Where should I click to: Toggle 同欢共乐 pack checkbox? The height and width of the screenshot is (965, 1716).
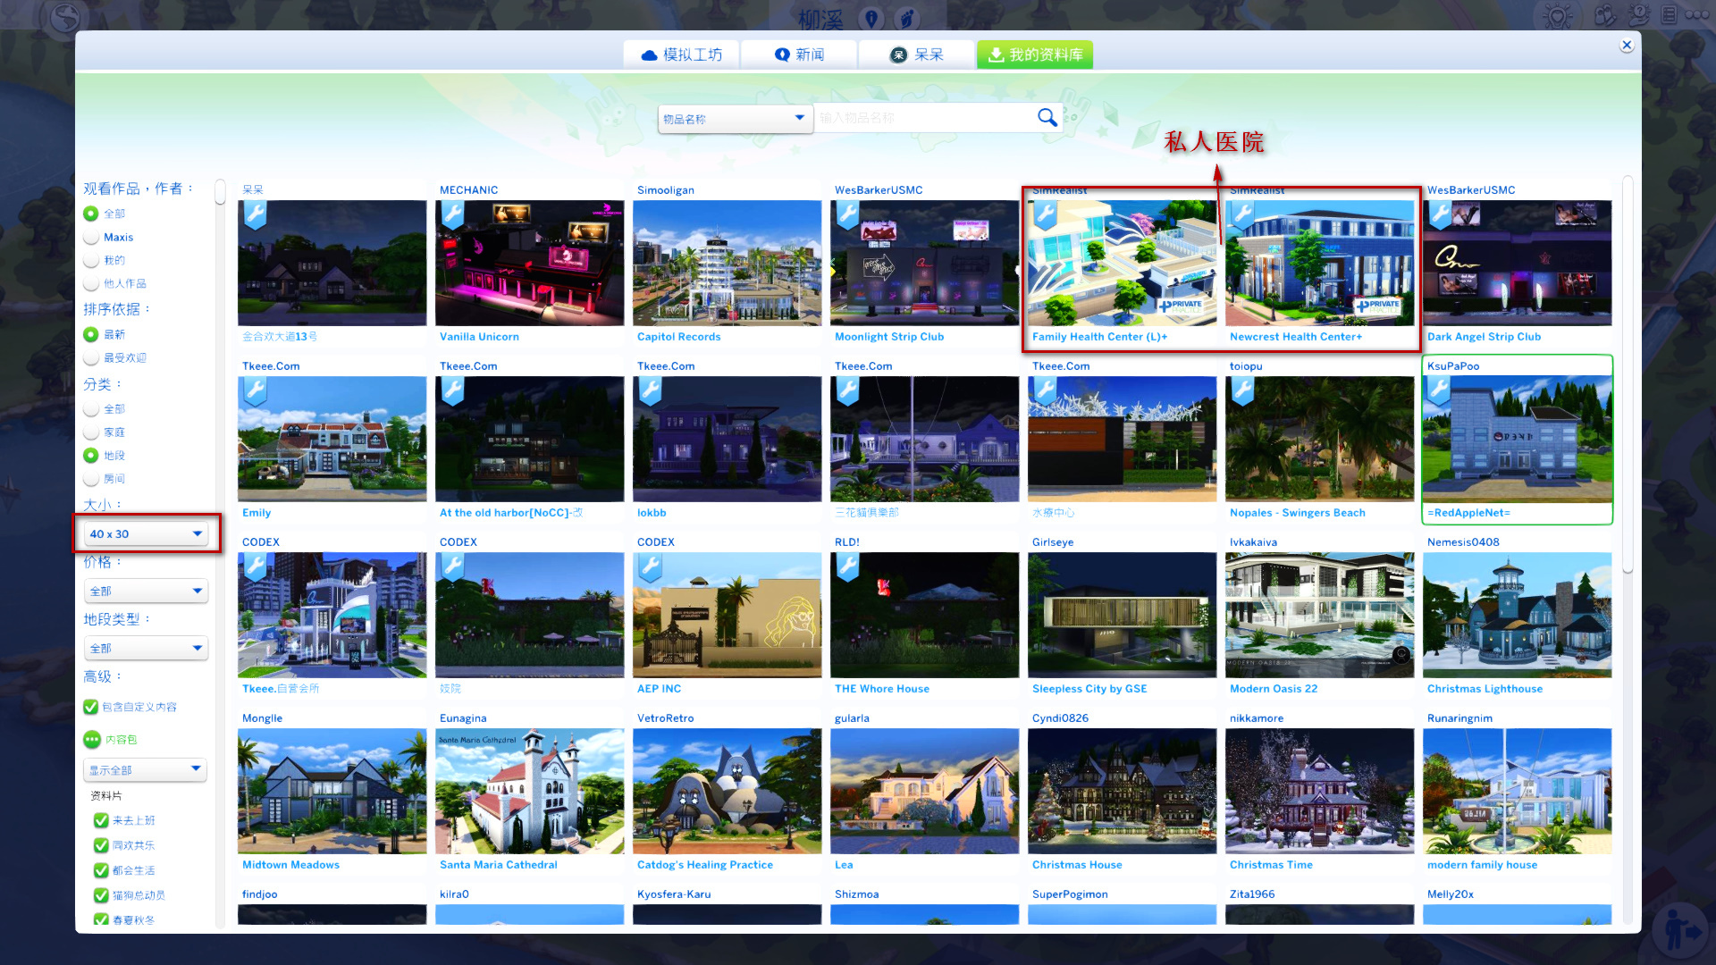tap(101, 845)
